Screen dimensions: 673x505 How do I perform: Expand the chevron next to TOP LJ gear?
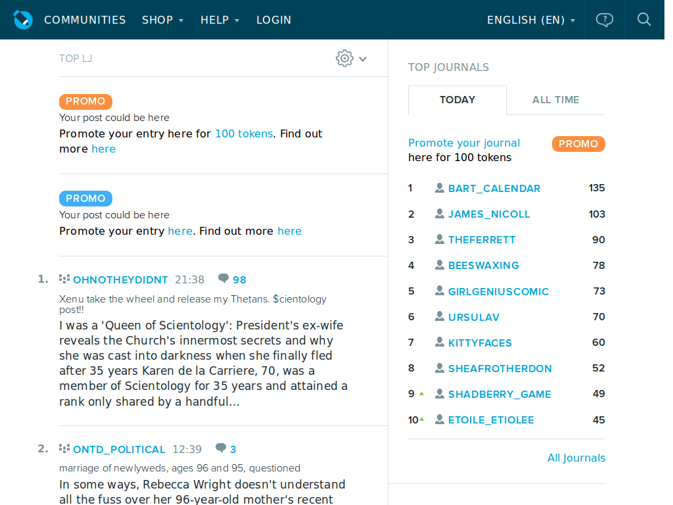[362, 59]
